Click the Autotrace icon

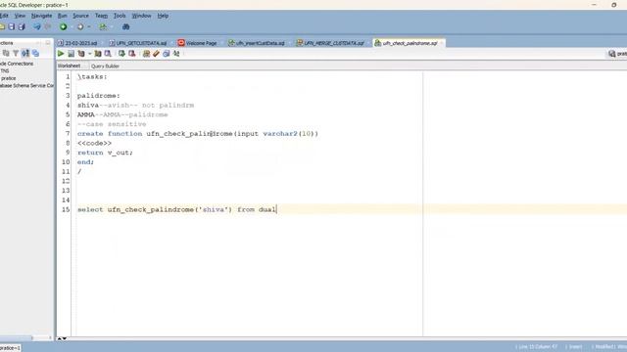click(98, 54)
